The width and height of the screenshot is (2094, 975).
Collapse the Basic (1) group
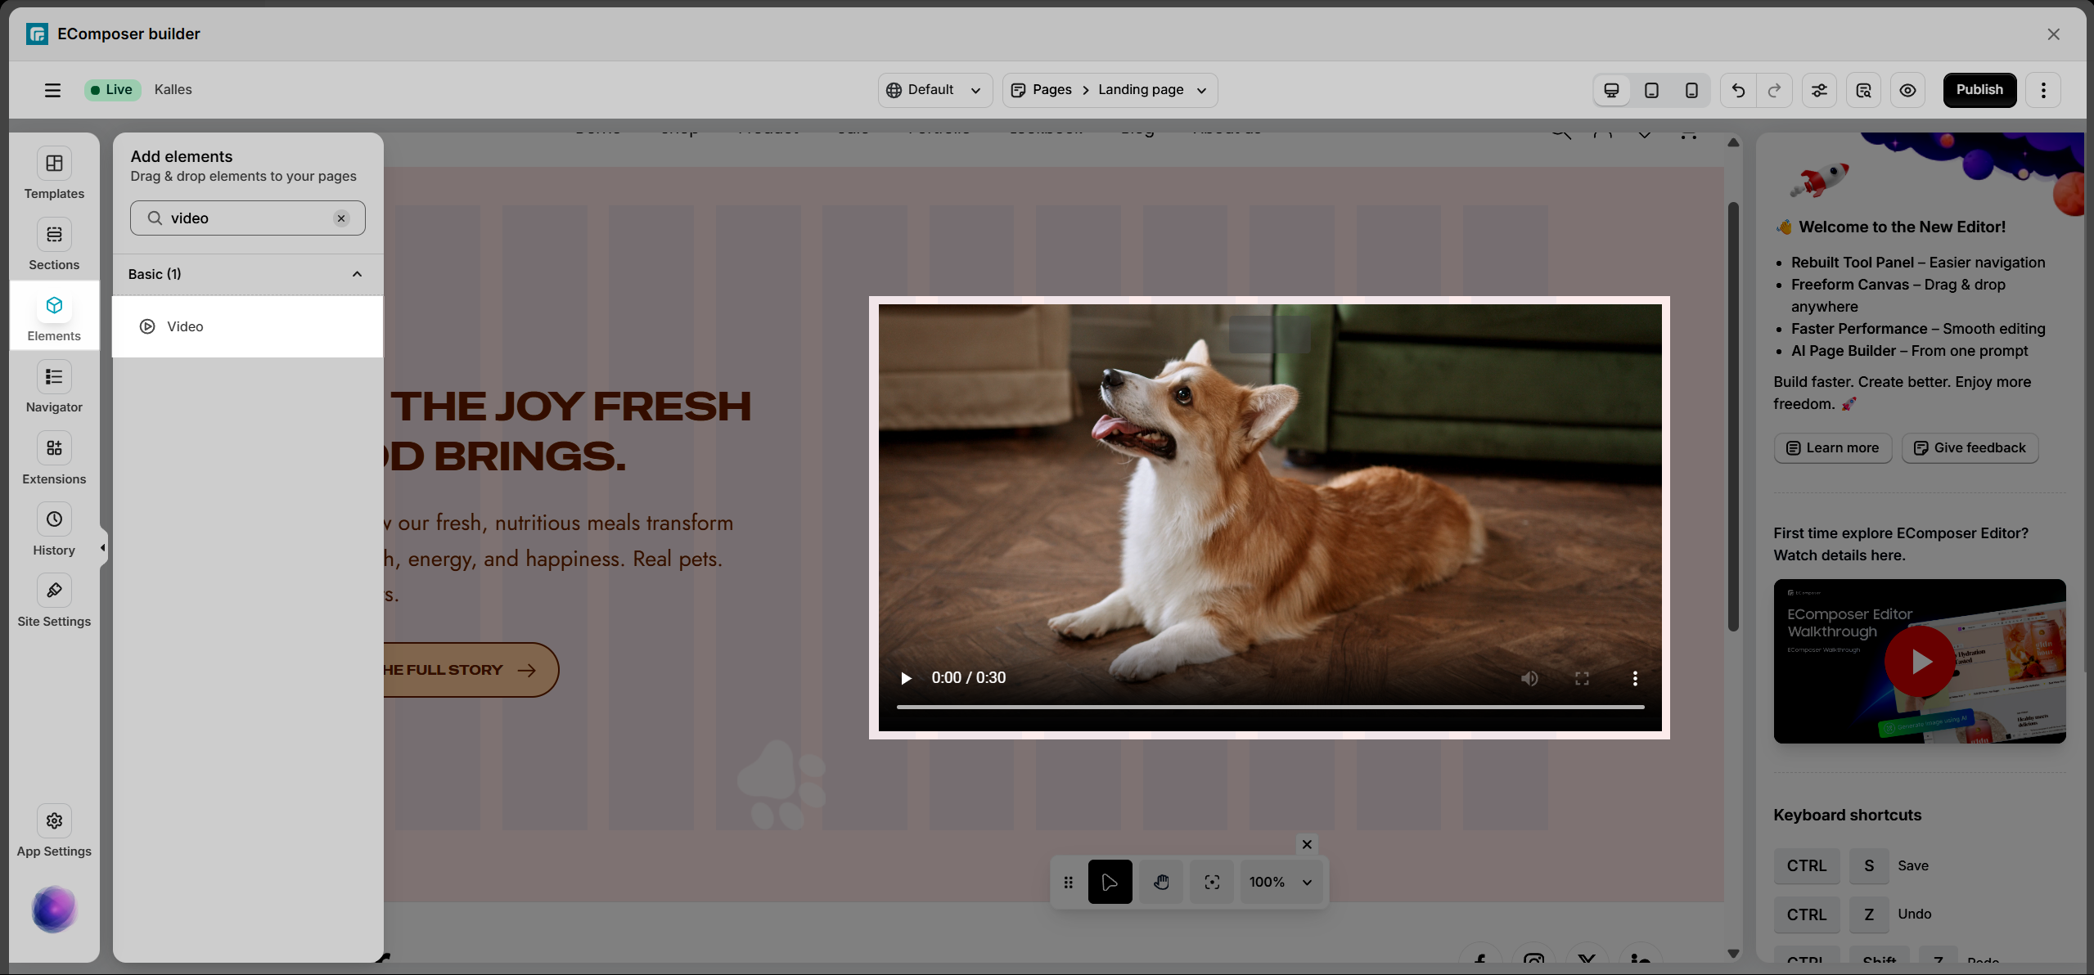click(x=357, y=274)
